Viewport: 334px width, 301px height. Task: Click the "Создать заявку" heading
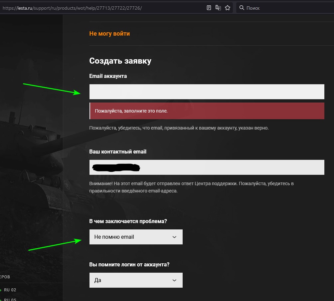pyautogui.click(x=120, y=61)
